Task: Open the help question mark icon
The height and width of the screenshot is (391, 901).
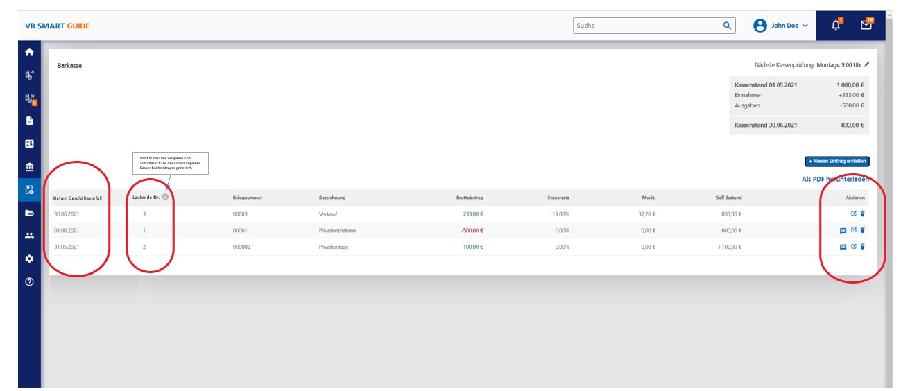Action: 29,281
